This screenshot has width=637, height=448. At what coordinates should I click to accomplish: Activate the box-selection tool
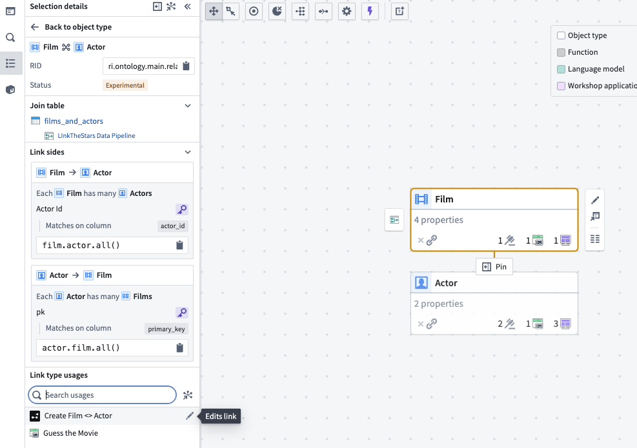[x=230, y=11]
